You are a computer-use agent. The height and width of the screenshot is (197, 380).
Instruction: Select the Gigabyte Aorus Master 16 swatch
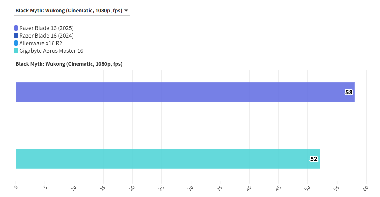click(16, 51)
